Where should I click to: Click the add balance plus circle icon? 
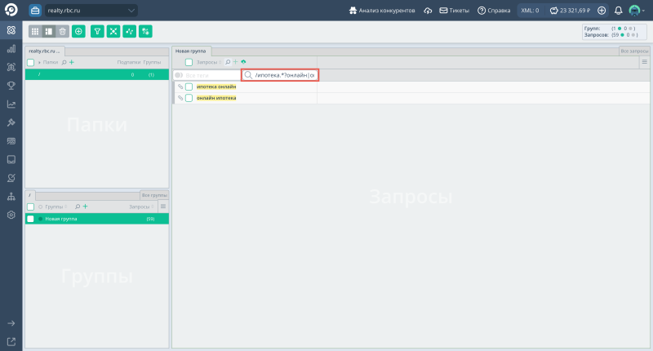tap(602, 11)
